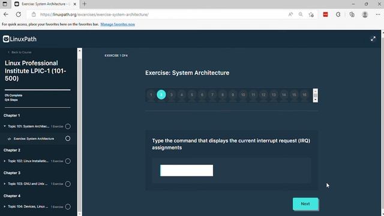Open Exercise: System Architecture in the sidebar
The image size is (384, 216).
tap(34, 139)
